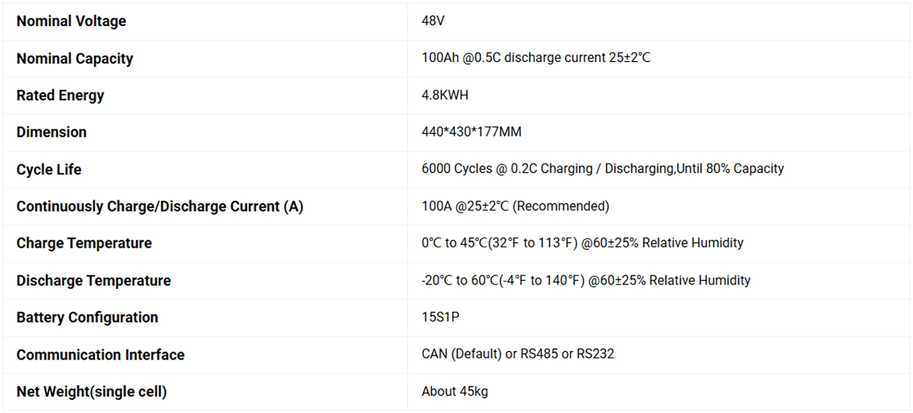Select the 100A Recommended value

tap(515, 206)
